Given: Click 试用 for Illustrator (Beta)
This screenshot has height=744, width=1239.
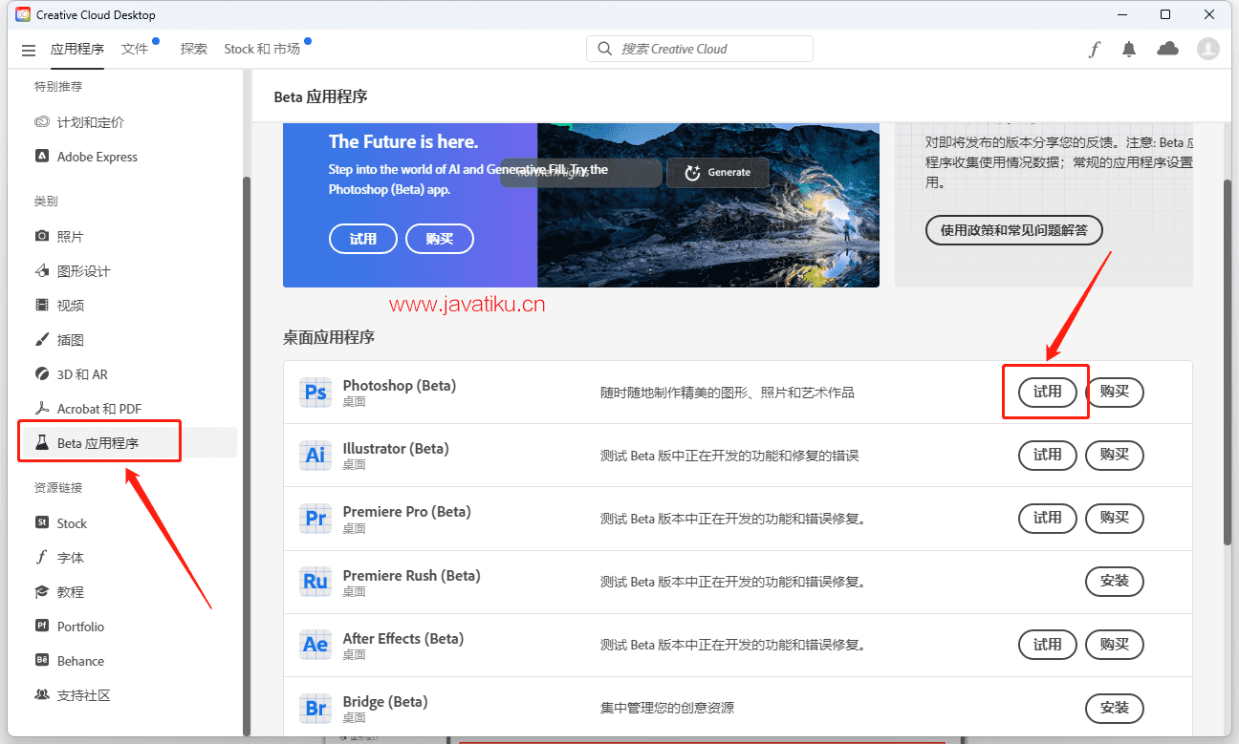Looking at the screenshot, I should pyautogui.click(x=1048, y=455).
